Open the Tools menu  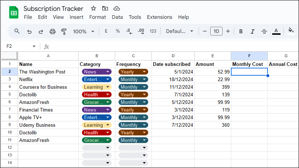pos(135,17)
